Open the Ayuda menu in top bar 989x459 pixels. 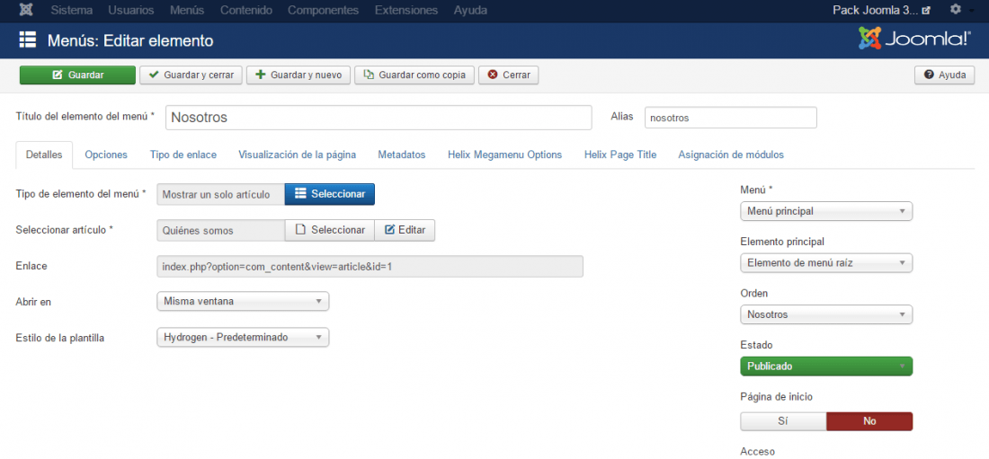(470, 10)
